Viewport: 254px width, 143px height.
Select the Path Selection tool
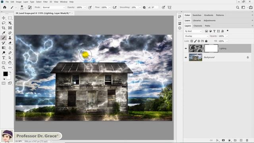[10, 58]
